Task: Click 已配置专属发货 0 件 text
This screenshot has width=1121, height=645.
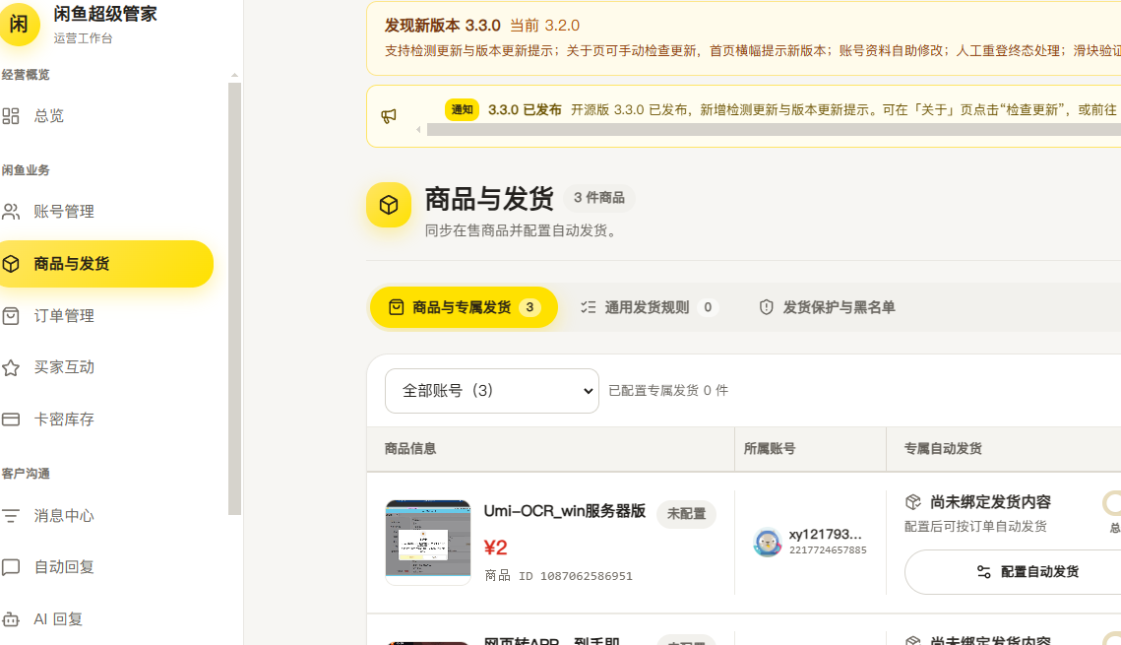Action: (668, 391)
